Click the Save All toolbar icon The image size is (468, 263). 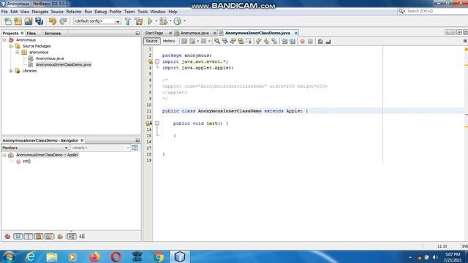pyautogui.click(x=39, y=21)
